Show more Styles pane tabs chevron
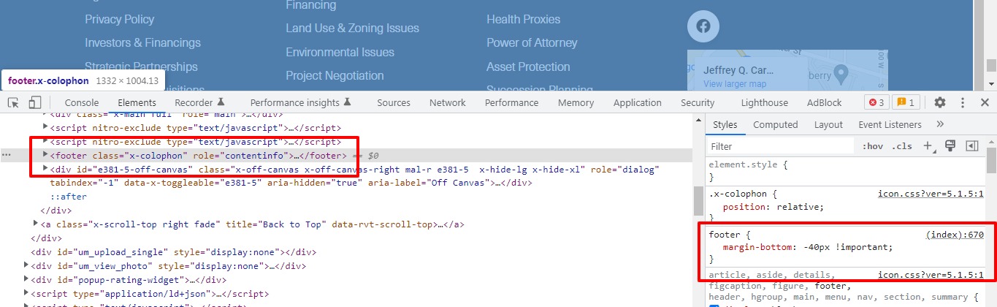 (x=940, y=124)
